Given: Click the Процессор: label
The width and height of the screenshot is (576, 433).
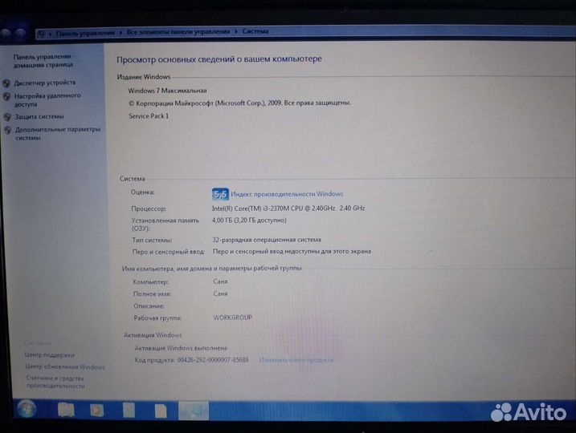Looking at the screenshot, I should tap(149, 208).
